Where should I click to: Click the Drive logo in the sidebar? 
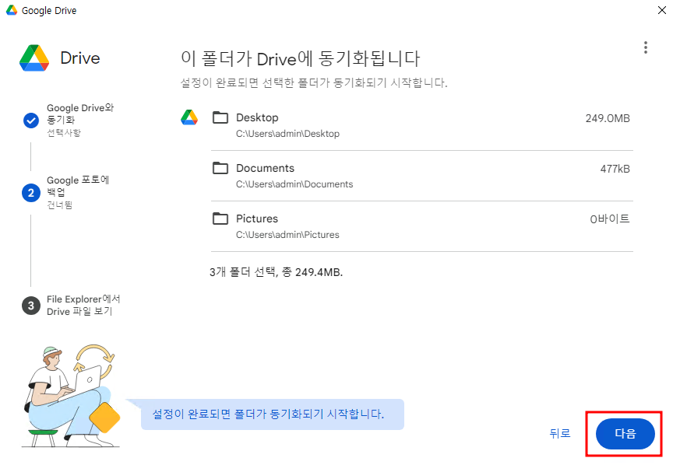pos(35,58)
